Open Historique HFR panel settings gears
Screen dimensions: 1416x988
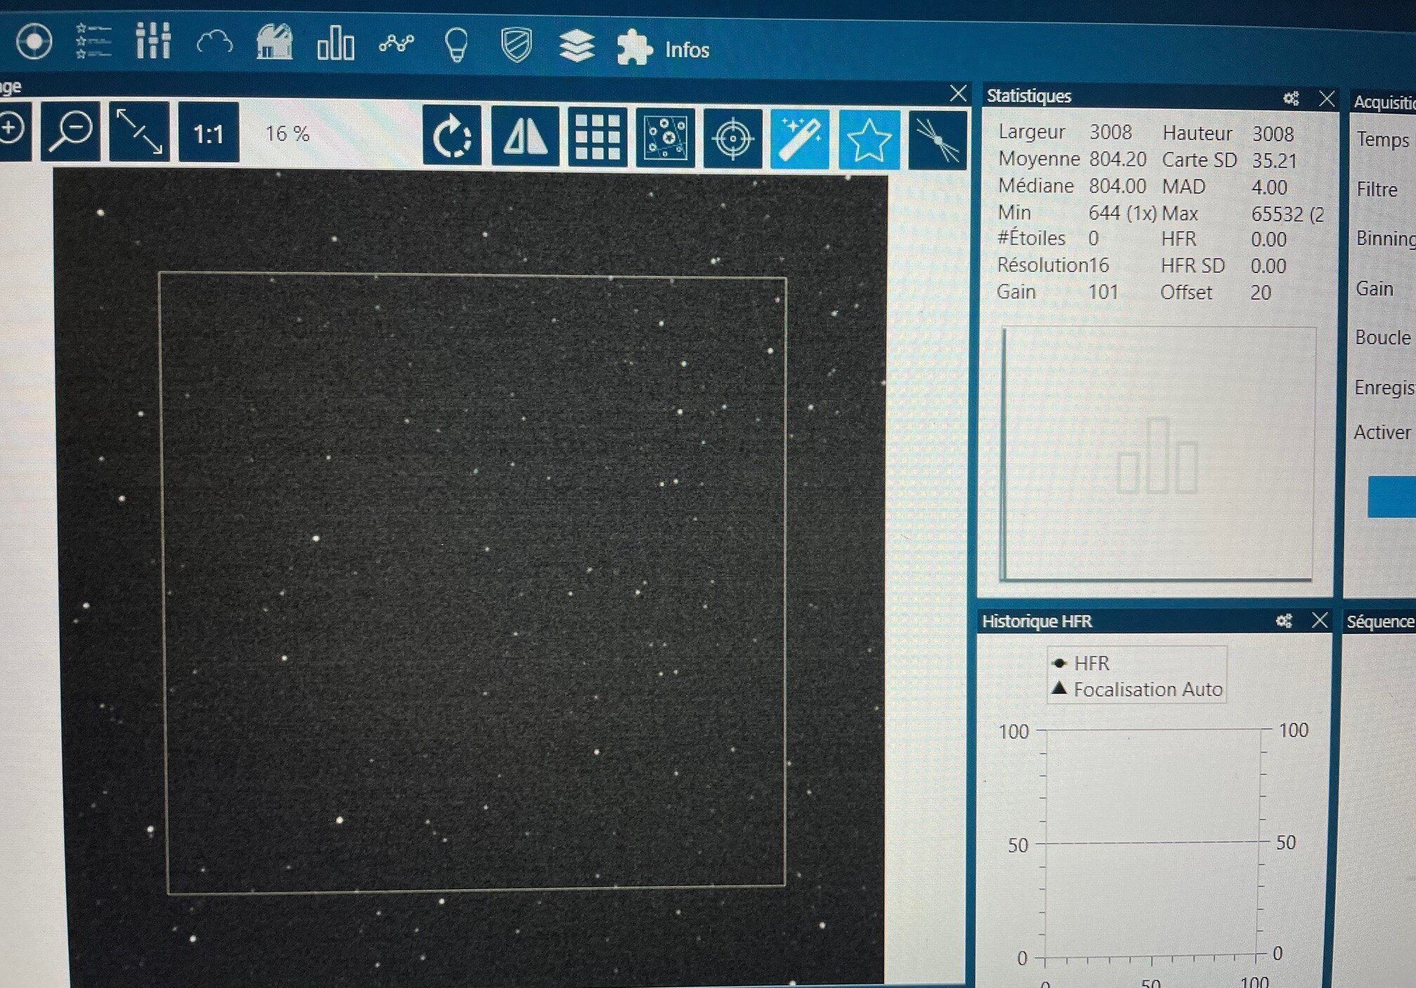click(x=1284, y=621)
